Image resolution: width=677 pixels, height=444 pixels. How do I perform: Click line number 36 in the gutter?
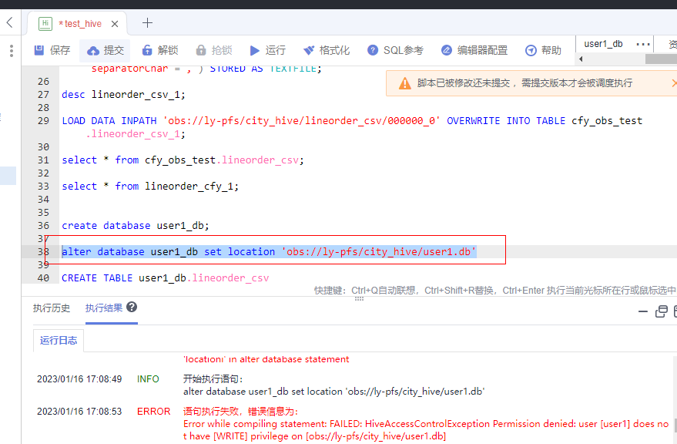(43, 226)
